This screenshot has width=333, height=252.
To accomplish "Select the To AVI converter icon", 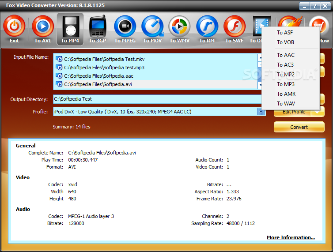I will pyautogui.click(x=43, y=26).
